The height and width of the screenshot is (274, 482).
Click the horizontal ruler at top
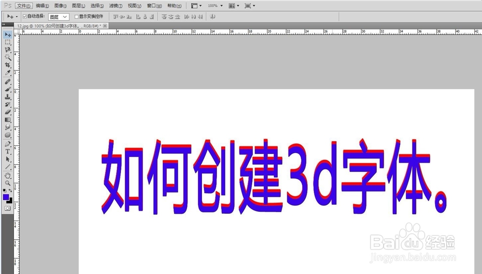coord(250,31)
